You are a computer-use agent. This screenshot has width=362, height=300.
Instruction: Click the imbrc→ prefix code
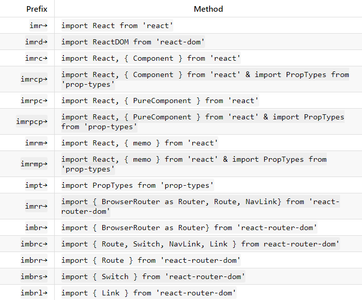[x=34, y=244]
